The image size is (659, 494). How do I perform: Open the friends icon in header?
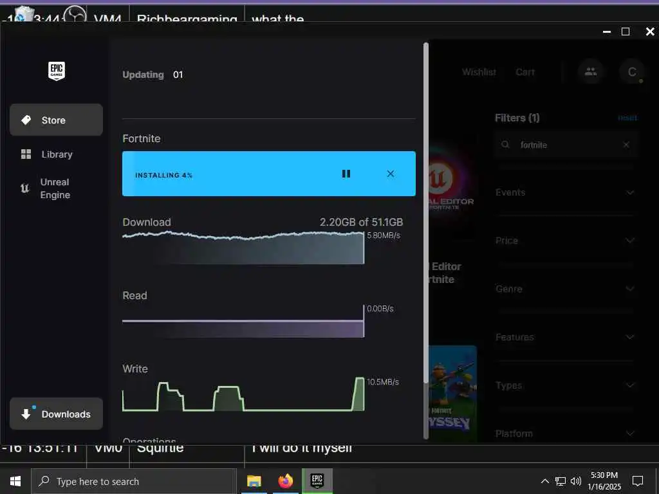click(591, 71)
